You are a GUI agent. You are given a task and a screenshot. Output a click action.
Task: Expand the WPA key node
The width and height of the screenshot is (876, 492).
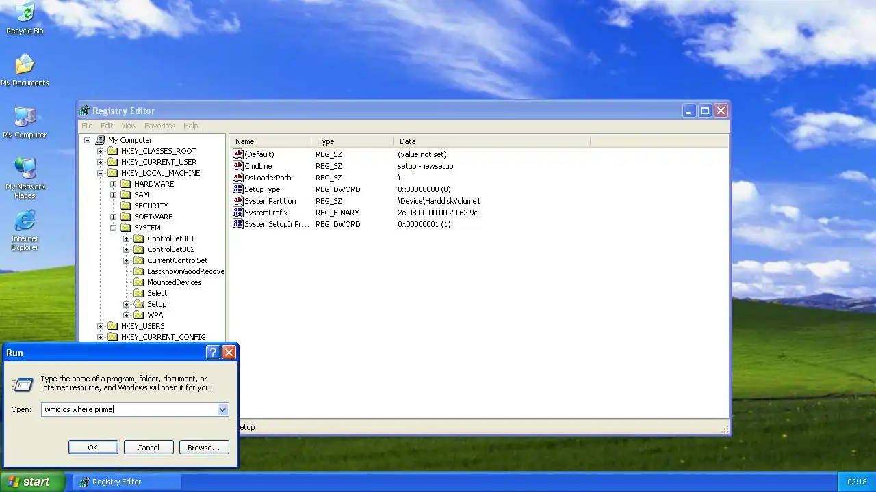click(x=126, y=315)
